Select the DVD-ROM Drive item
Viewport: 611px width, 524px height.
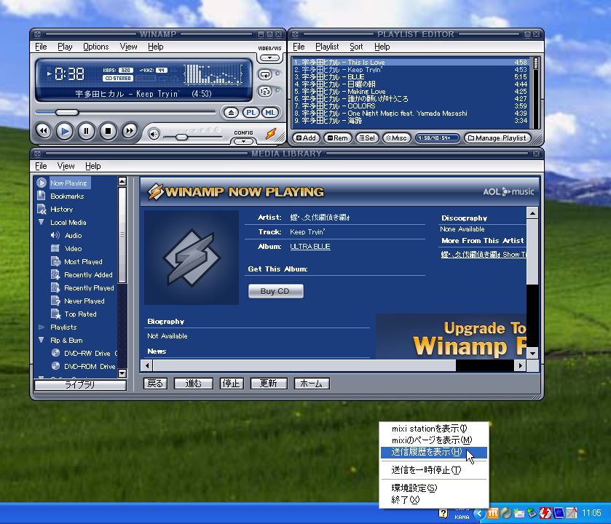(x=90, y=367)
